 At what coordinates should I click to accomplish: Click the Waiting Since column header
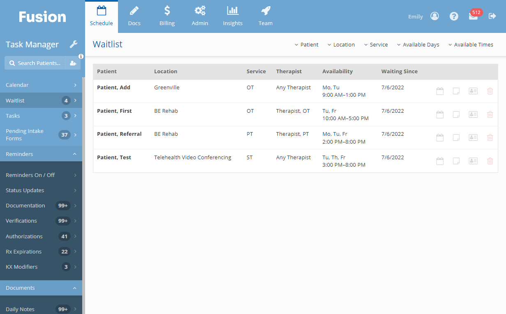[400, 71]
